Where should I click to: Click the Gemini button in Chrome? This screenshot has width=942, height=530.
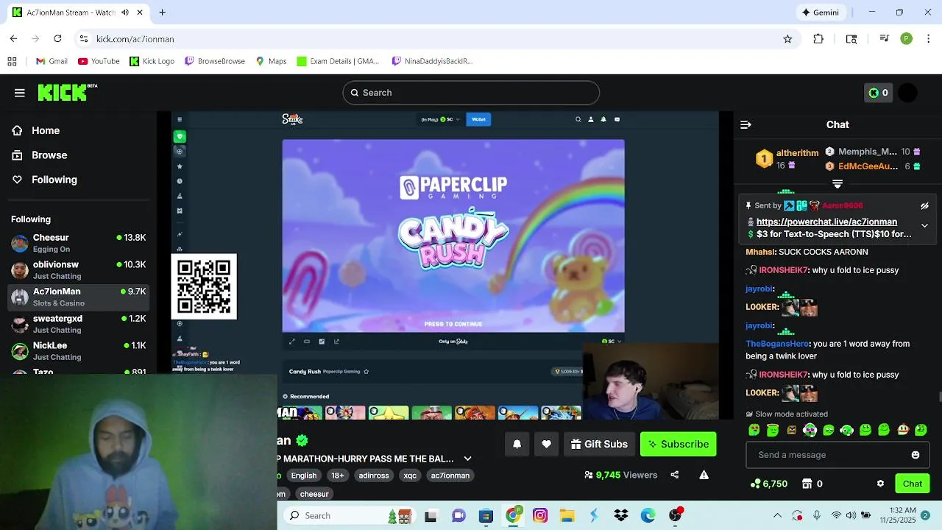pos(821,13)
